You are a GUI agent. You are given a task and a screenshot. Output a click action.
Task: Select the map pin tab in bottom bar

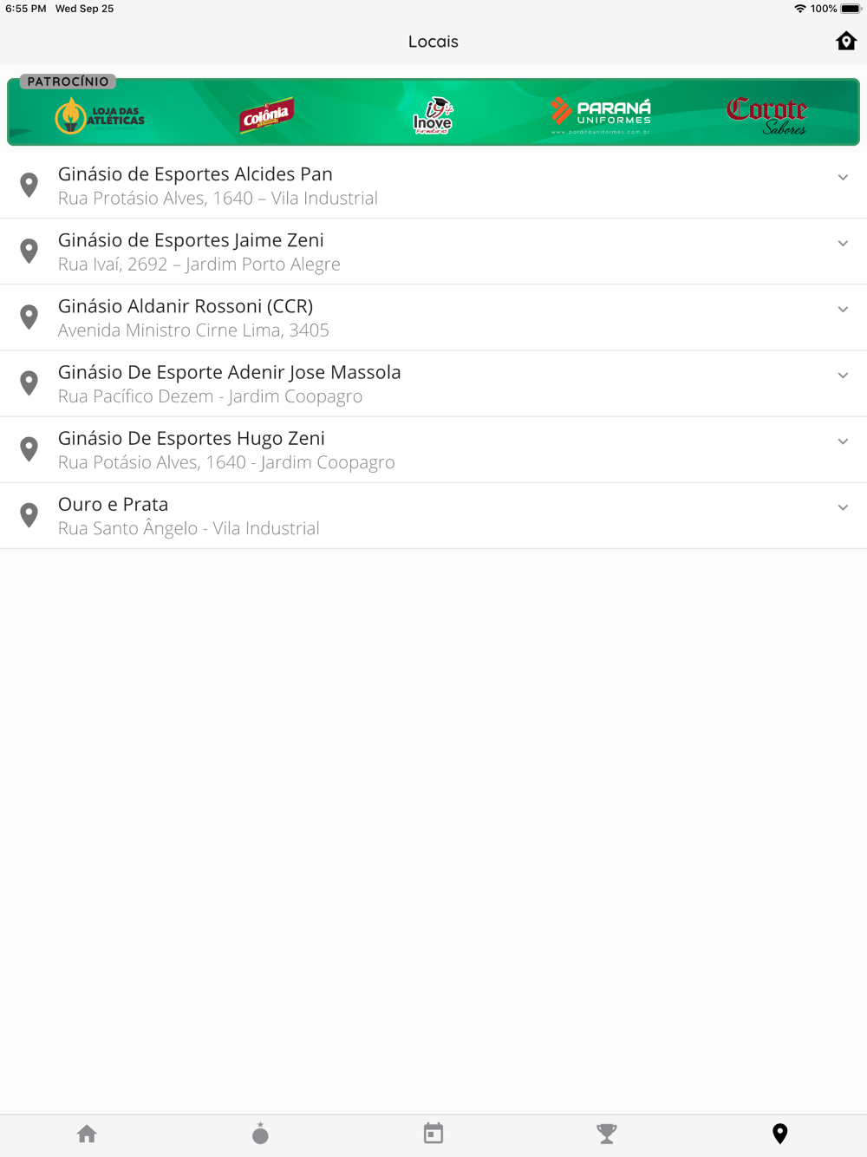click(x=779, y=1134)
